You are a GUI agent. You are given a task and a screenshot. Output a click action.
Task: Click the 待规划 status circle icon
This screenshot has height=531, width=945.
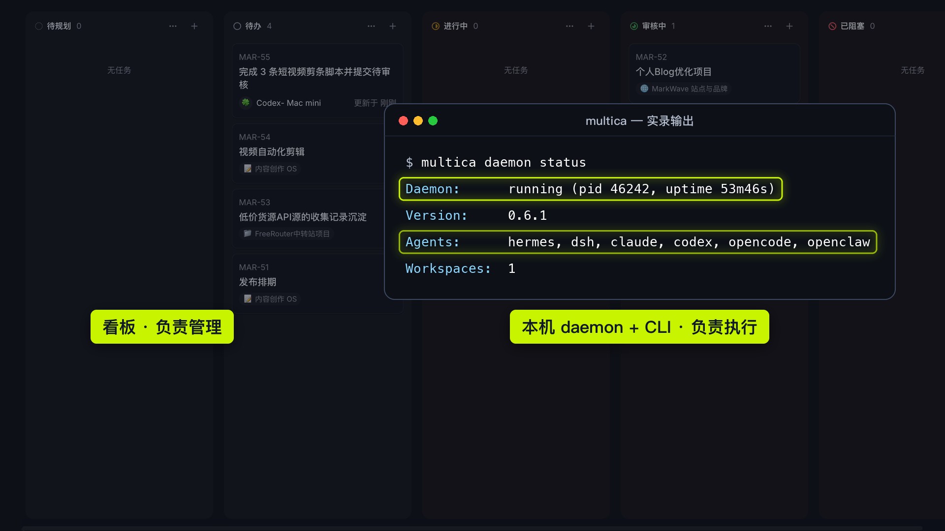coord(39,26)
